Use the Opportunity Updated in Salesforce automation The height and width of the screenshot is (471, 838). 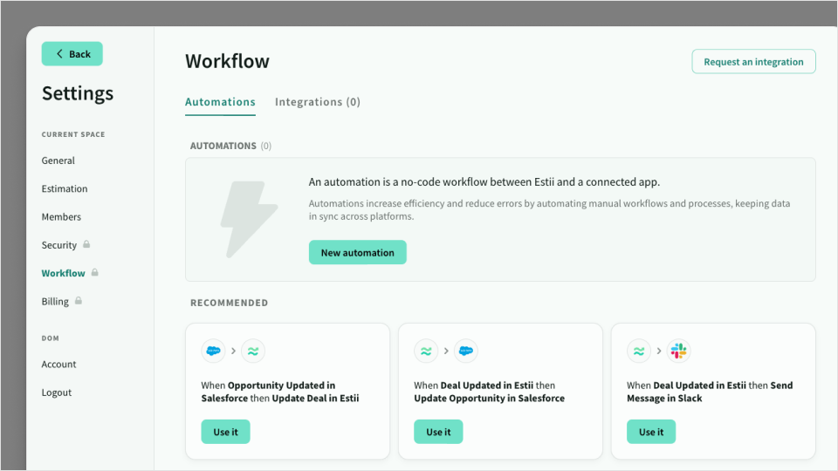click(x=225, y=432)
